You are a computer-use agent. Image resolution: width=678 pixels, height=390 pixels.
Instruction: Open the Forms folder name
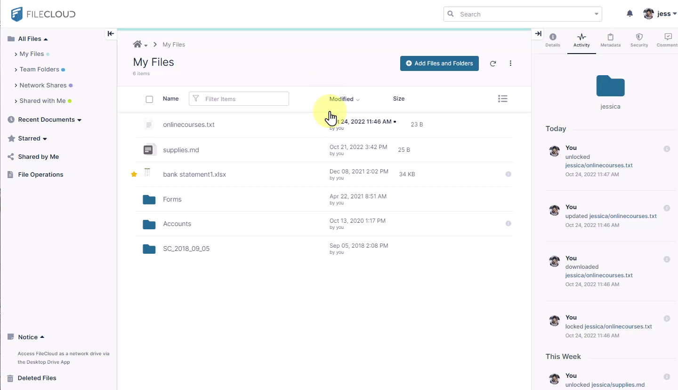[172, 200]
